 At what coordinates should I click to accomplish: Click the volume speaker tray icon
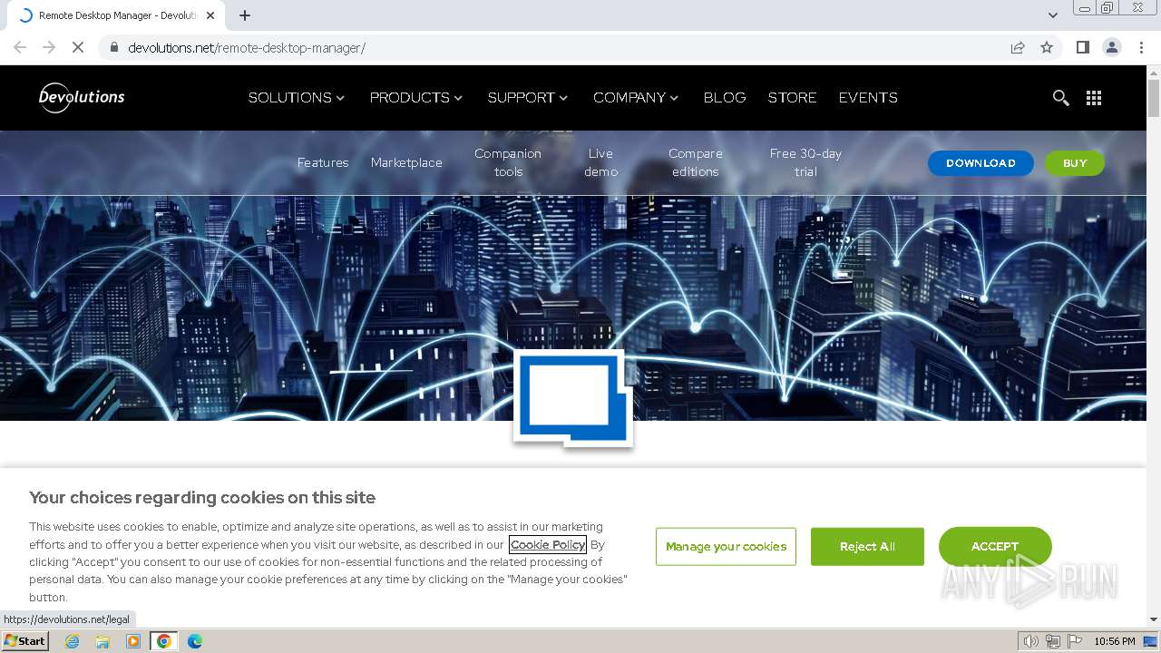point(1031,641)
